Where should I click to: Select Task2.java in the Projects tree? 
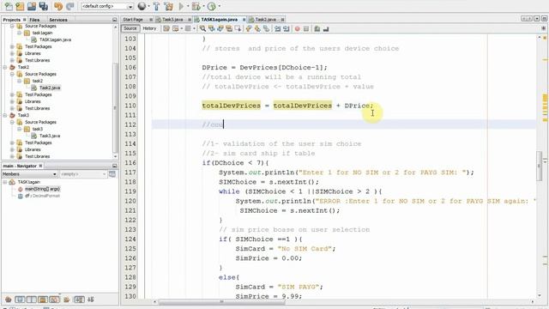point(50,88)
